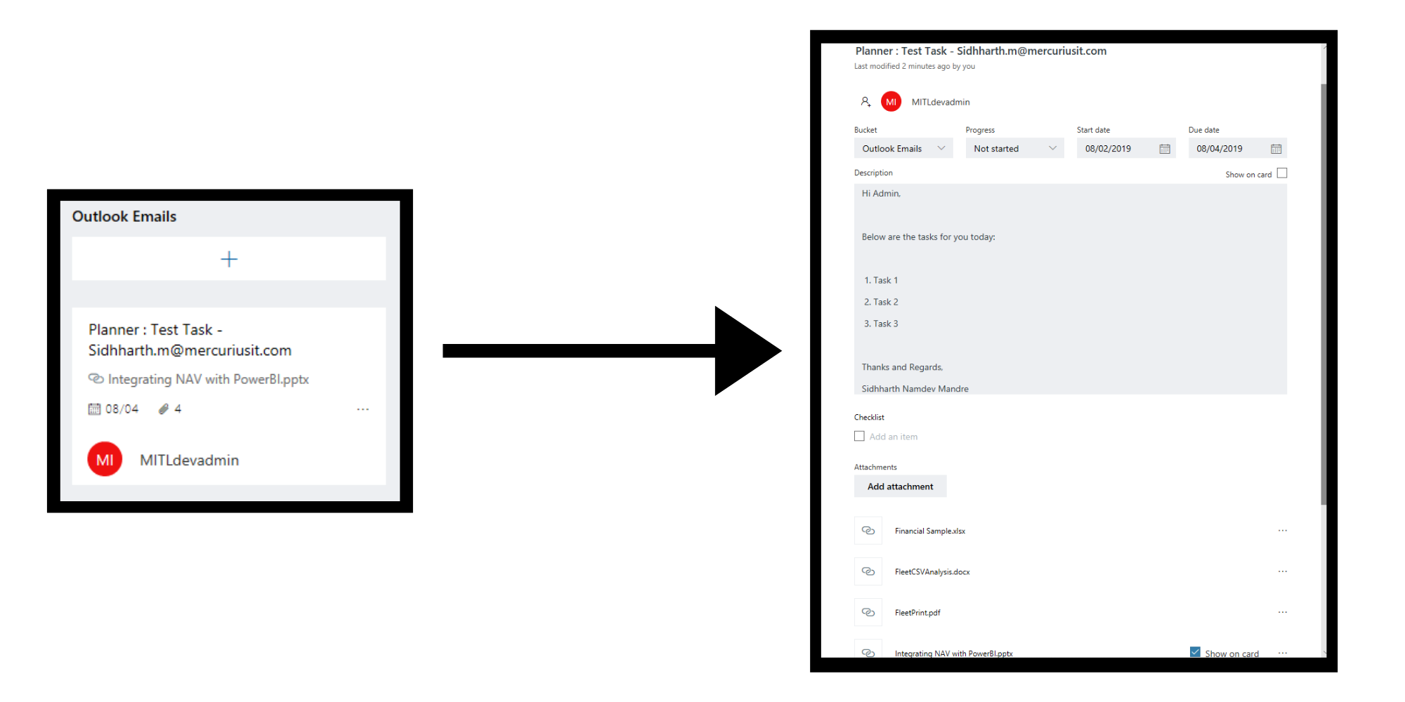Open the Progress dropdown showing Not started

coord(1014,148)
